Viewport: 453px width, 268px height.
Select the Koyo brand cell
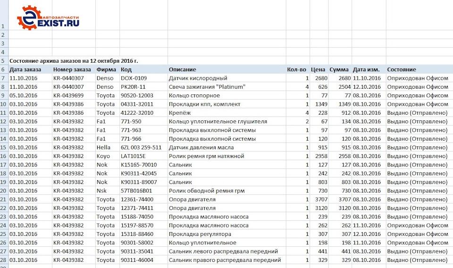click(x=104, y=156)
